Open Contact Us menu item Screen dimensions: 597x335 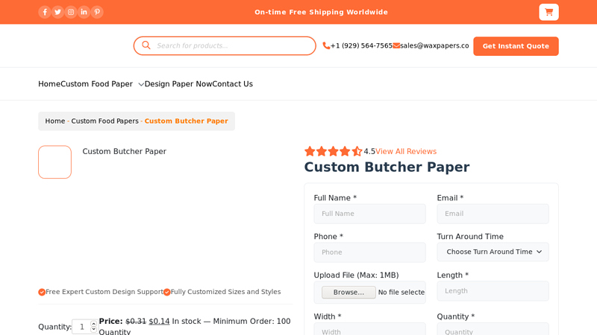[232, 84]
